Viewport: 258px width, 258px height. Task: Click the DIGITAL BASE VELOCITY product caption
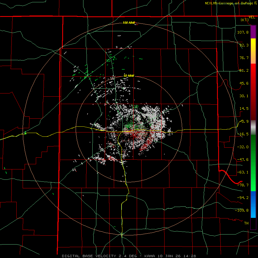89,256
